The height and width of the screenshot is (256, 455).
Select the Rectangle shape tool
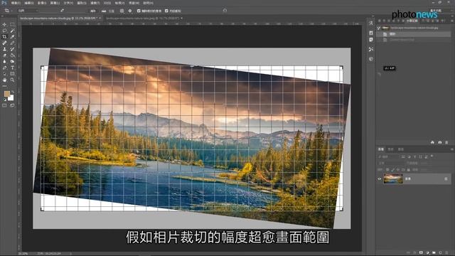tap(12, 74)
